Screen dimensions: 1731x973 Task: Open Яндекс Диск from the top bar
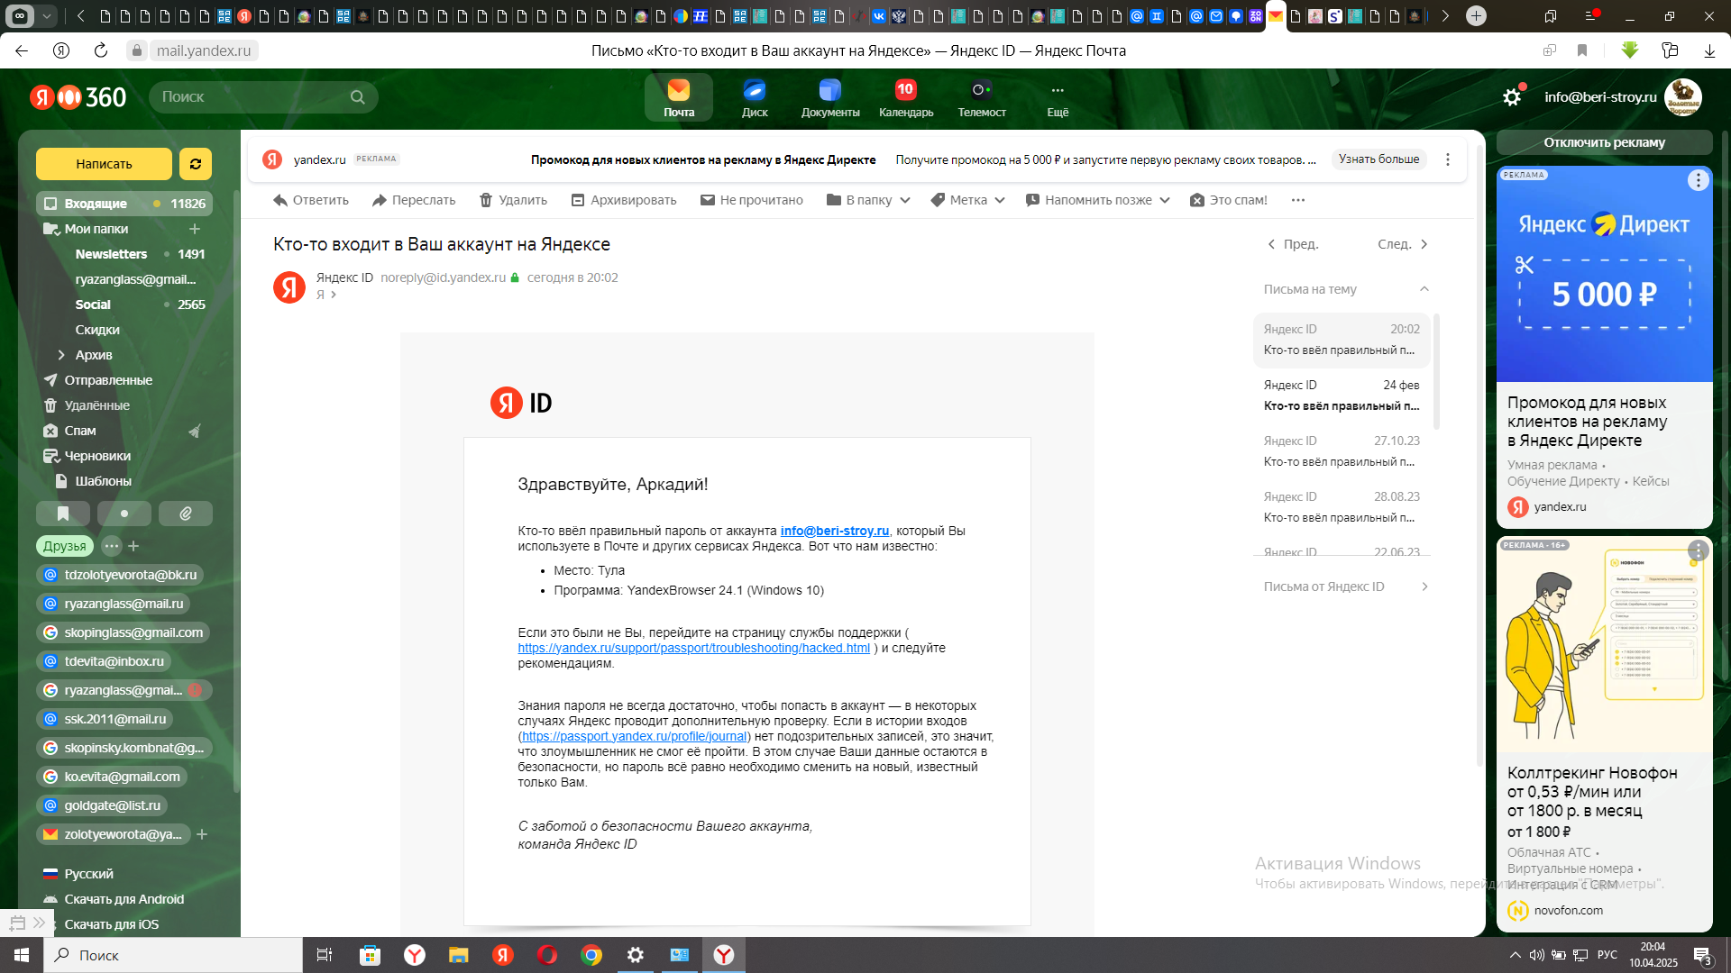click(x=755, y=97)
